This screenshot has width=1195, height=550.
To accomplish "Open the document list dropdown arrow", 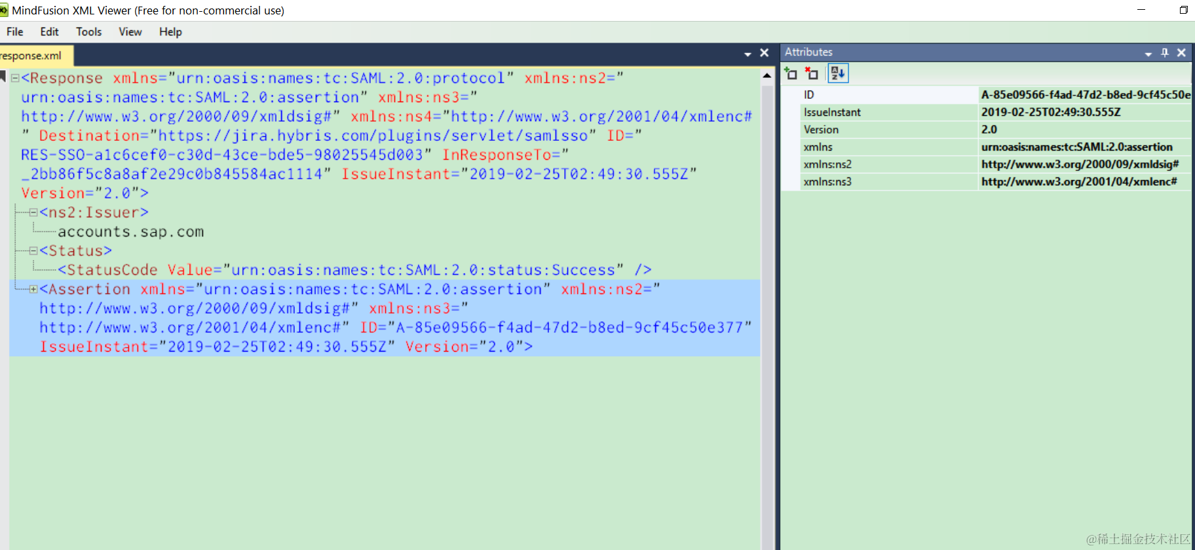I will tap(748, 54).
